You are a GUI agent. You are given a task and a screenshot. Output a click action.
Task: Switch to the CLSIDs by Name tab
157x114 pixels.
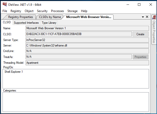coord(50,17)
